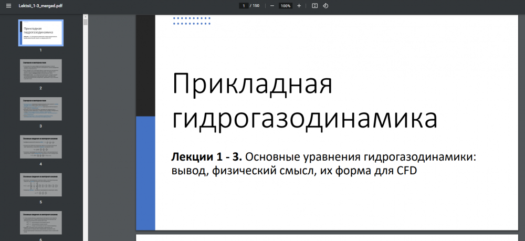Open page 6 thumbnail
The width and height of the screenshot is (525, 241).
pos(41,223)
